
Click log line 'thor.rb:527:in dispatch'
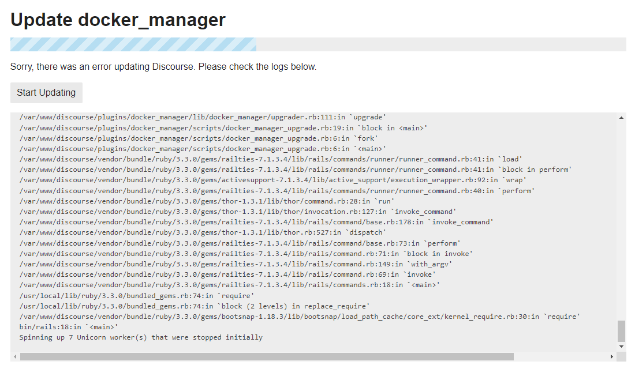[203, 233]
